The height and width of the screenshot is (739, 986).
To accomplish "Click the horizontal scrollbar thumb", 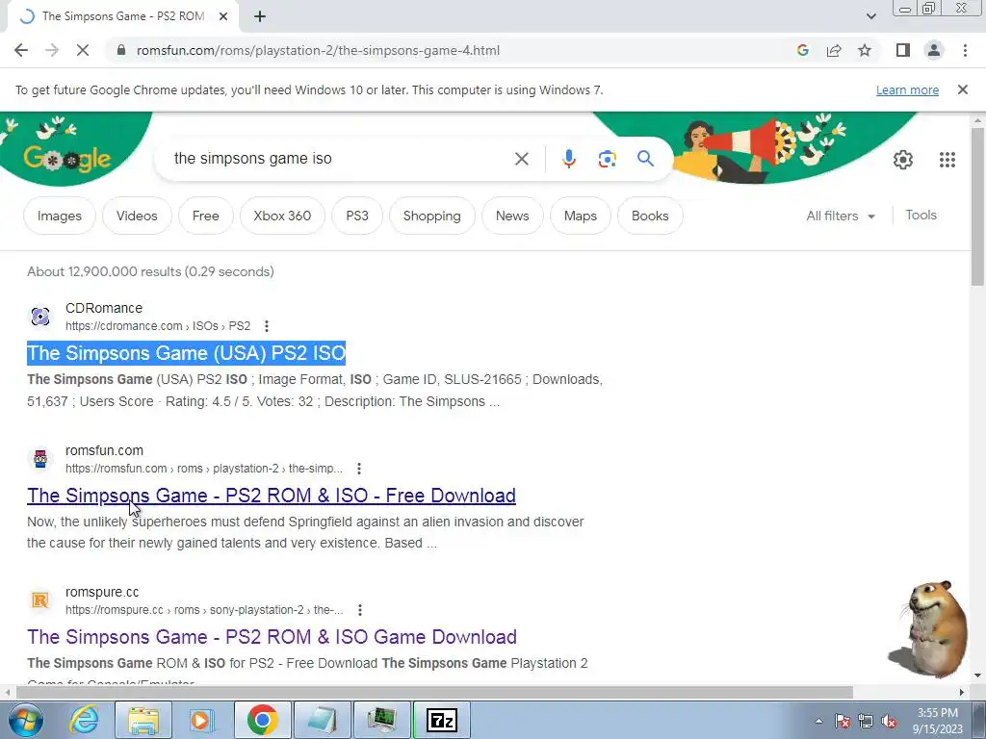I will point(434,692).
